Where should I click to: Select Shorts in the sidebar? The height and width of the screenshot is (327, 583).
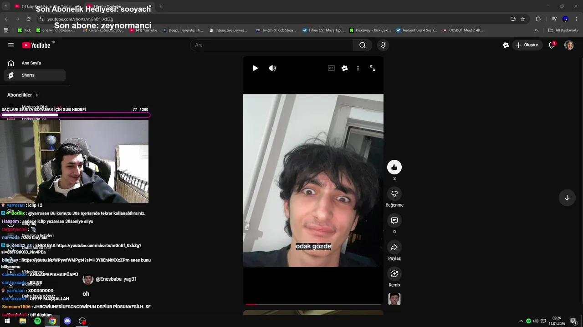coord(35,75)
